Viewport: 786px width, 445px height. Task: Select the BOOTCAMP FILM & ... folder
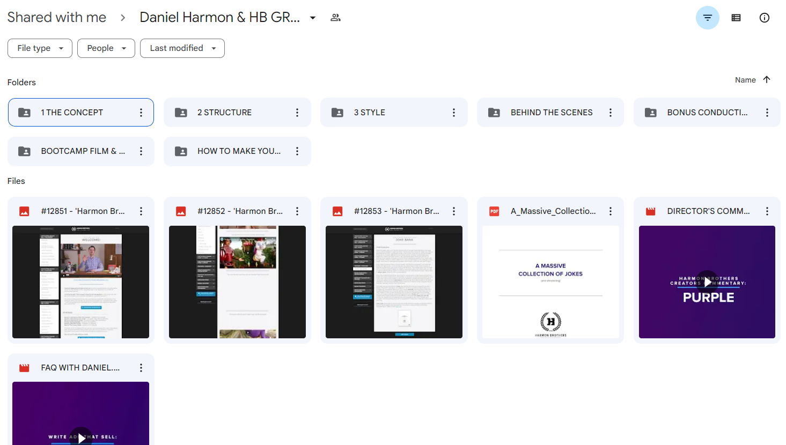81,151
